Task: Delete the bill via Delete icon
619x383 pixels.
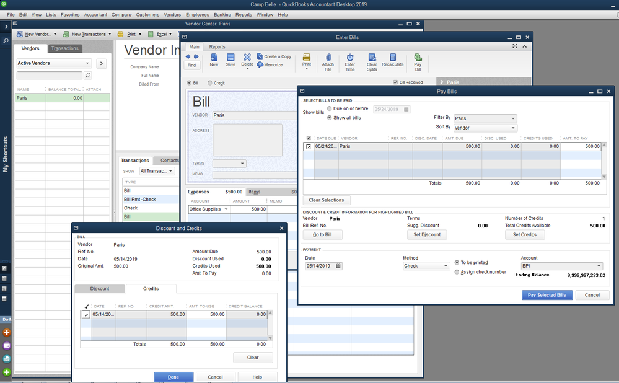Action: click(x=247, y=61)
